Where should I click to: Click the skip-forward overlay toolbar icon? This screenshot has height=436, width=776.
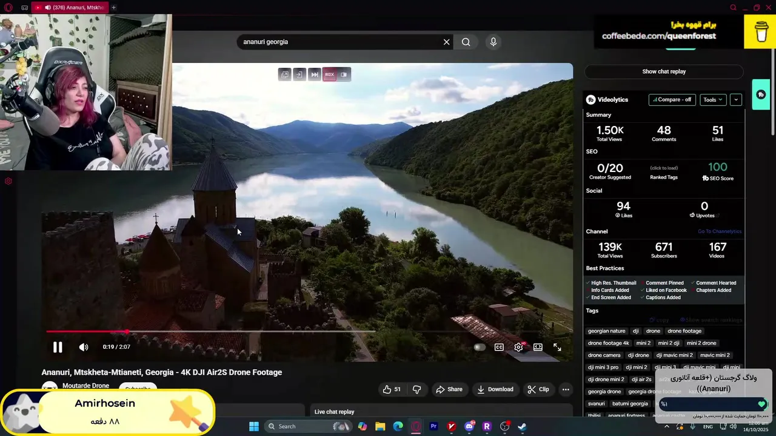point(314,74)
